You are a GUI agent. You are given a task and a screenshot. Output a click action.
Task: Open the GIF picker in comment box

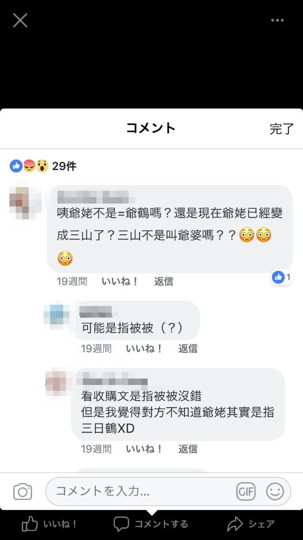coord(246,491)
